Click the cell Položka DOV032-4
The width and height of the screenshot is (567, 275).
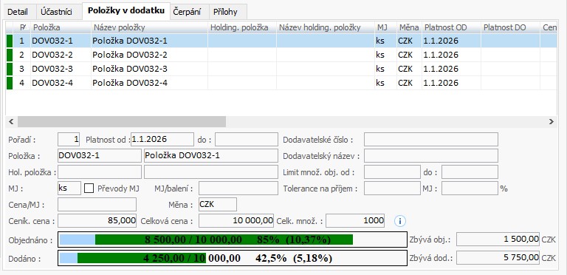click(x=149, y=83)
